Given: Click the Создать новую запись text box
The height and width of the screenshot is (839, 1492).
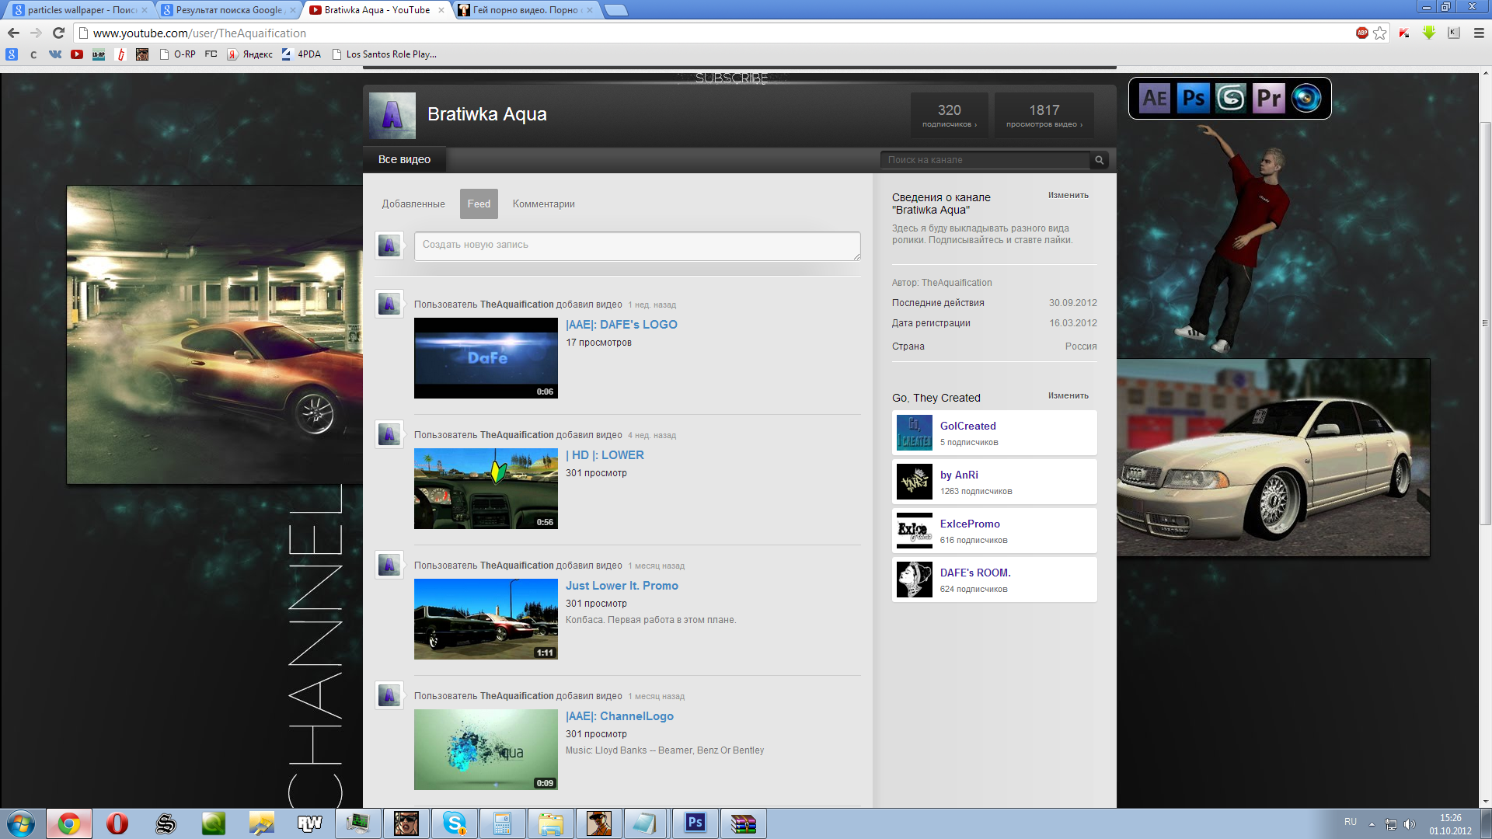Looking at the screenshot, I should [637, 245].
